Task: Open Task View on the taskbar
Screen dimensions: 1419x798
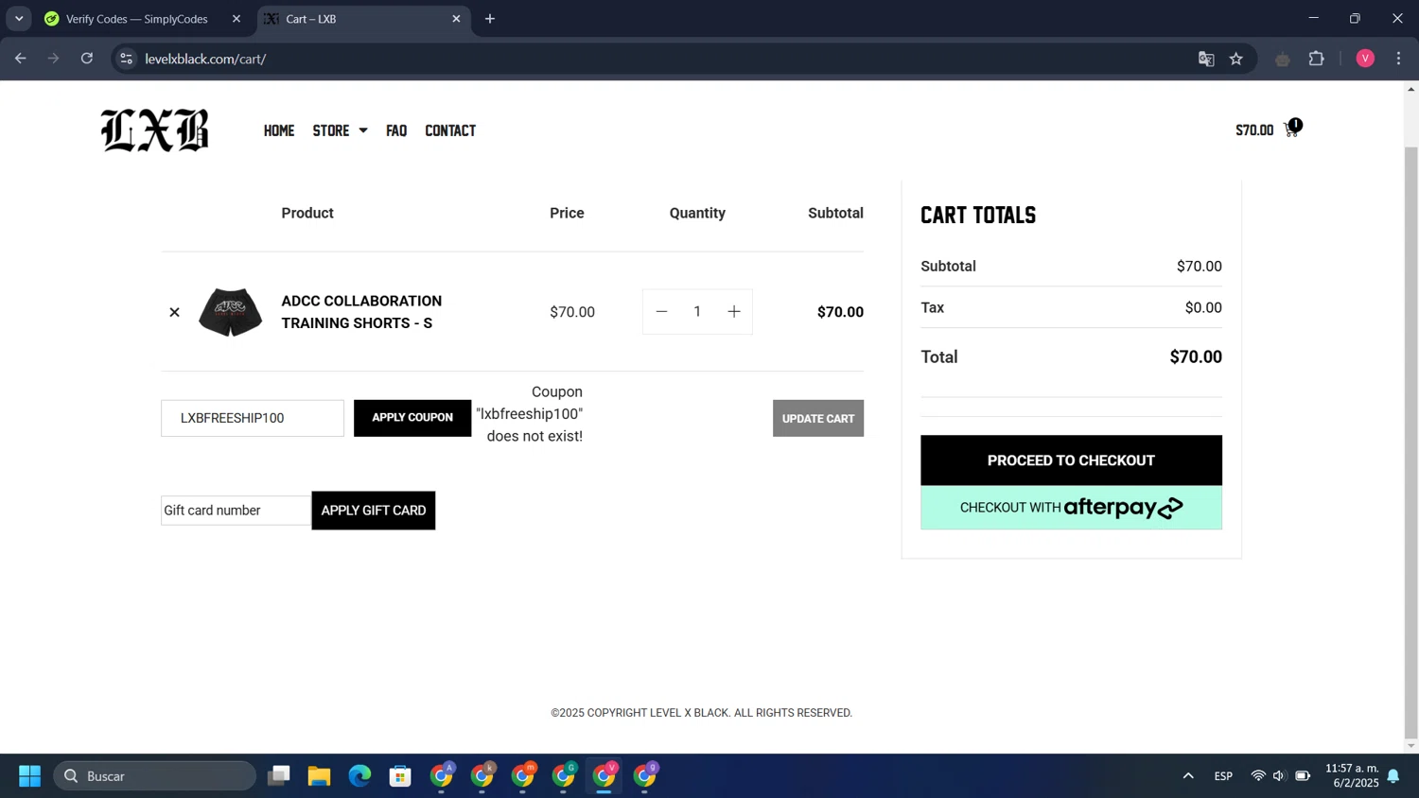Action: point(279,776)
